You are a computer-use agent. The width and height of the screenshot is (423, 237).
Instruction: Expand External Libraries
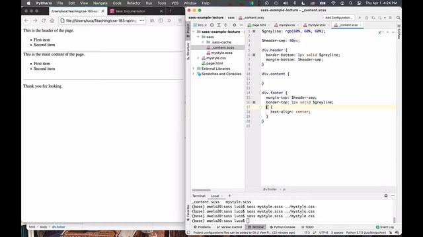click(194, 68)
